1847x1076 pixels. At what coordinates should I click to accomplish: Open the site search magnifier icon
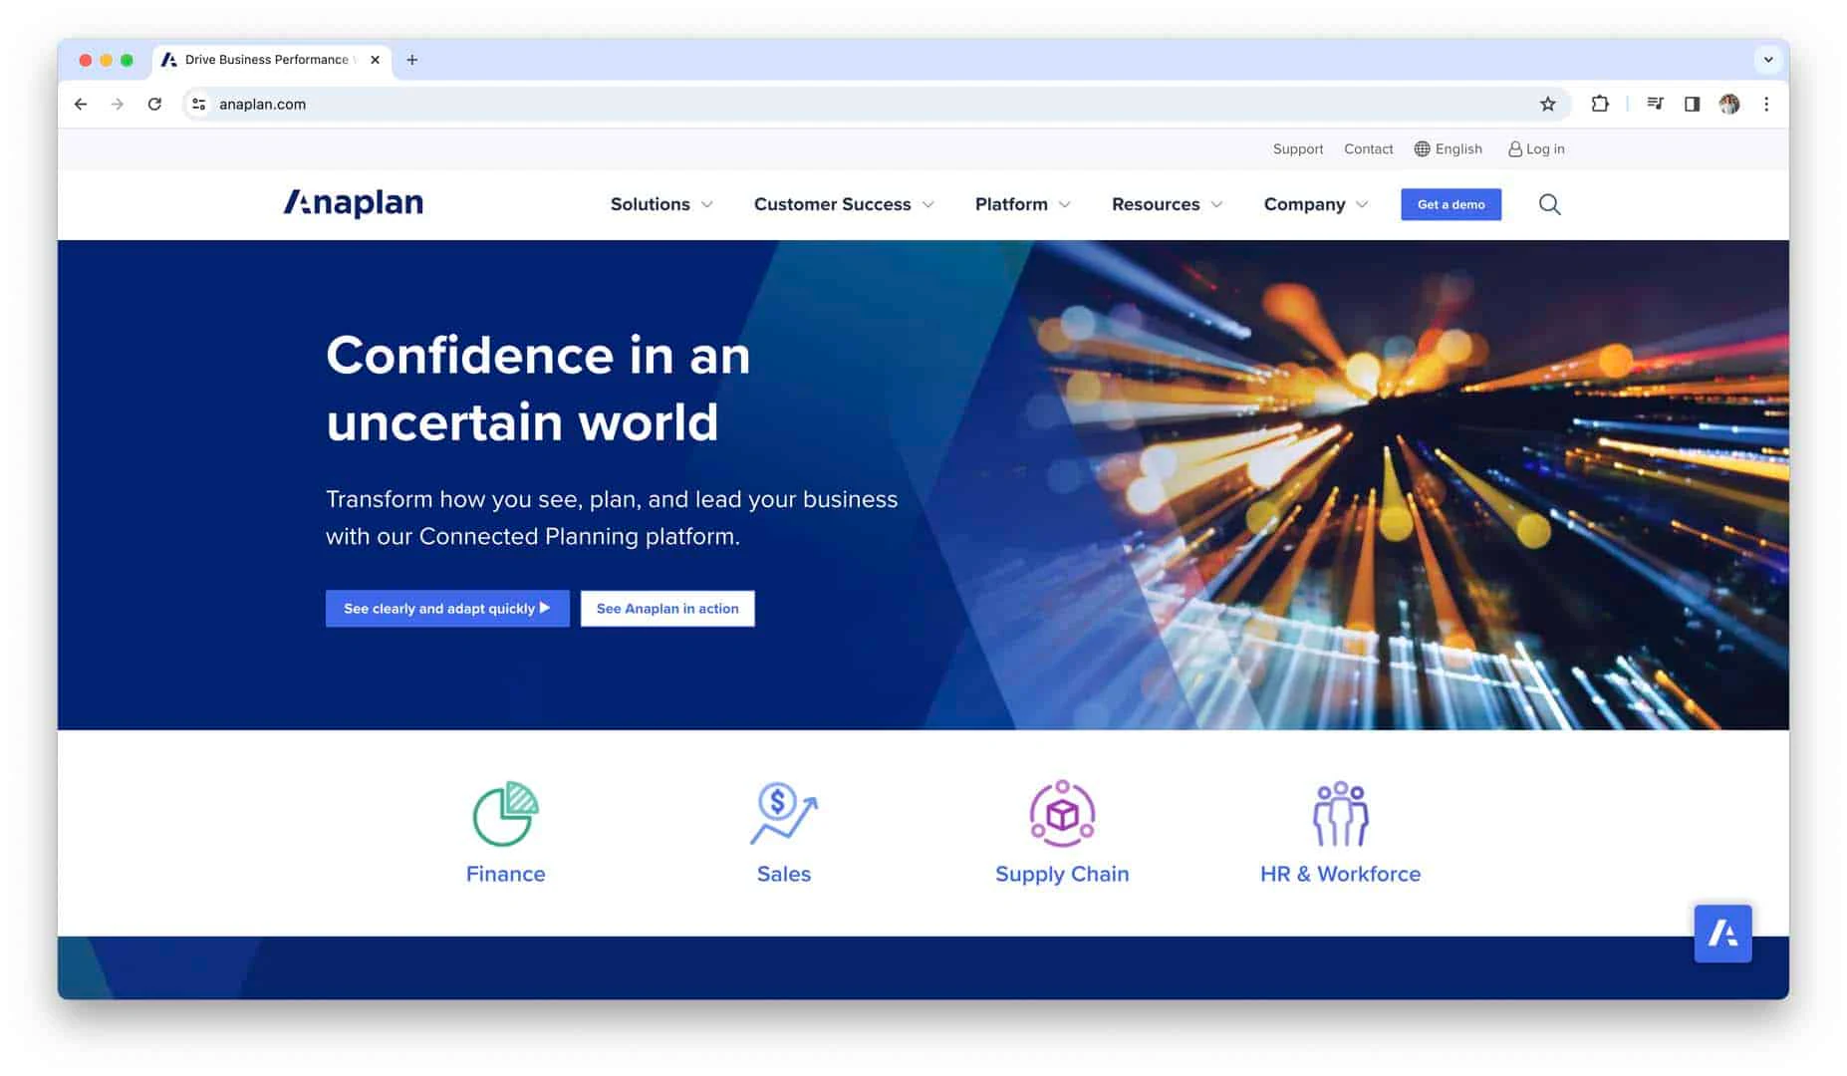[1549, 204]
